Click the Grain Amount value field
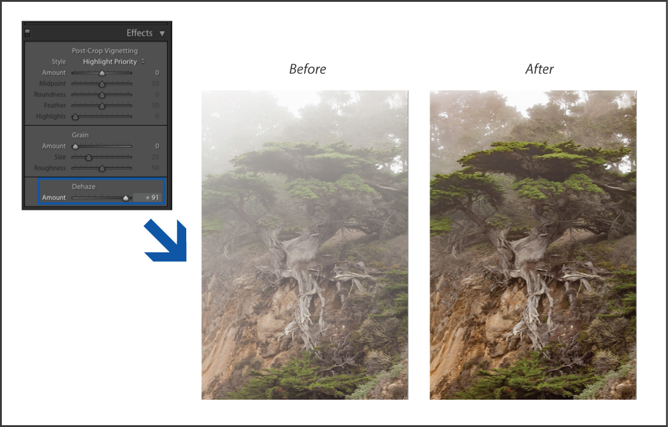The width and height of the screenshot is (668, 427). coord(156,146)
